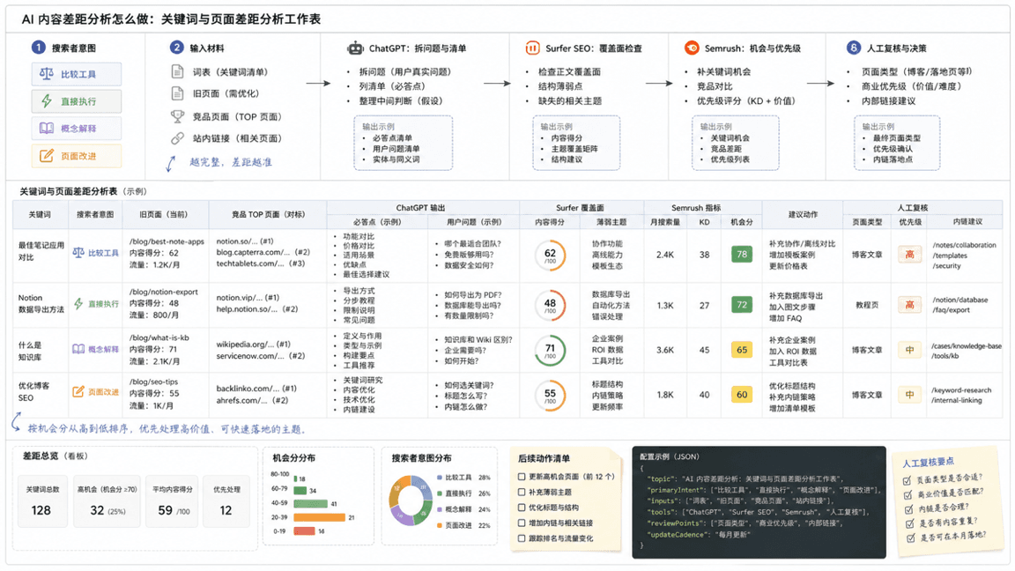Click the document icon beside 词表（关键词清单）
Viewport: 1015px width, 571px height.
(177, 71)
